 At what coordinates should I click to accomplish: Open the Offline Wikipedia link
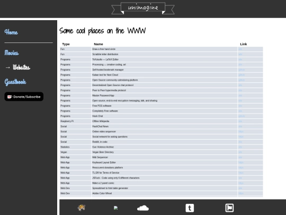pyautogui.click(x=240, y=121)
